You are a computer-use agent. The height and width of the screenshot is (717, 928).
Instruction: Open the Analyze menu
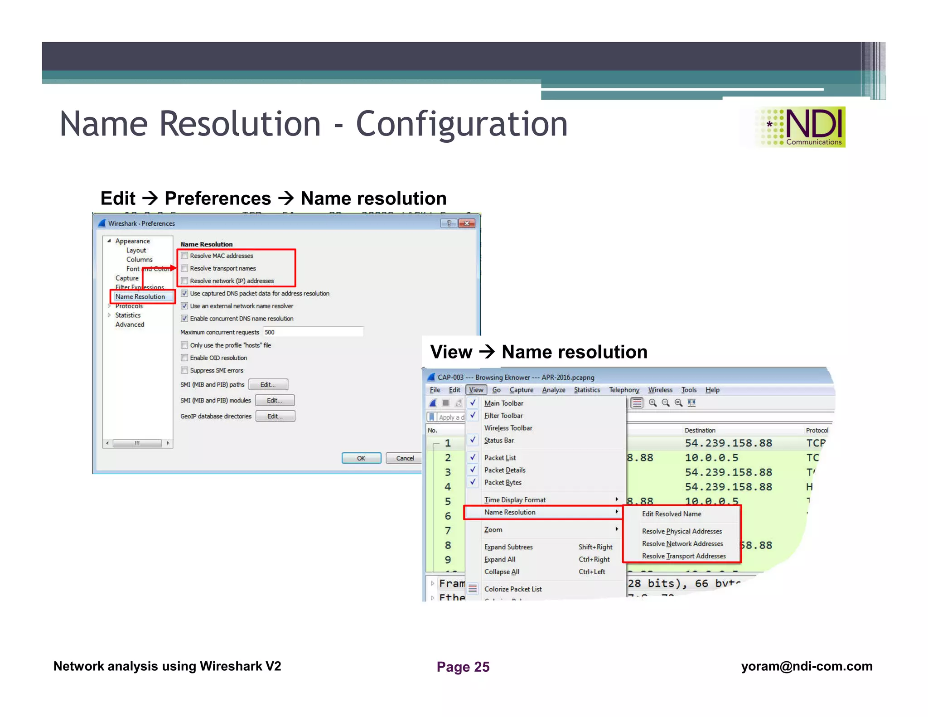554,390
